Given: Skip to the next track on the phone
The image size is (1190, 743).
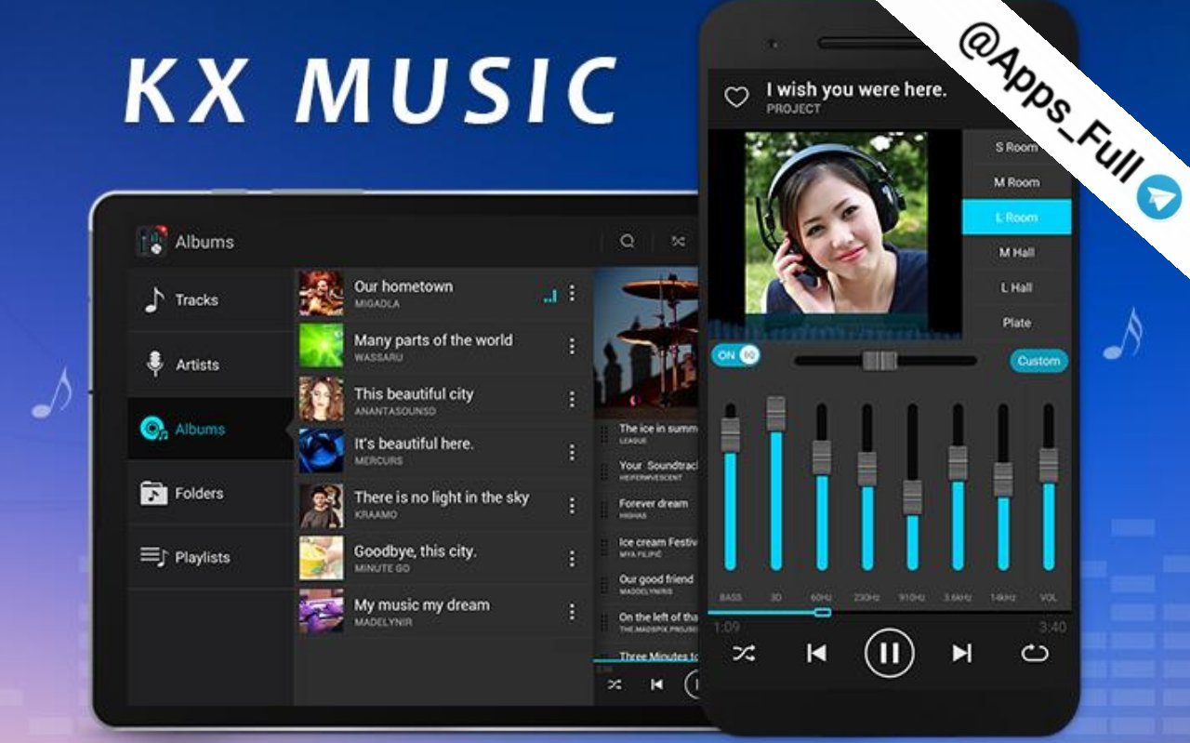Looking at the screenshot, I should (962, 654).
